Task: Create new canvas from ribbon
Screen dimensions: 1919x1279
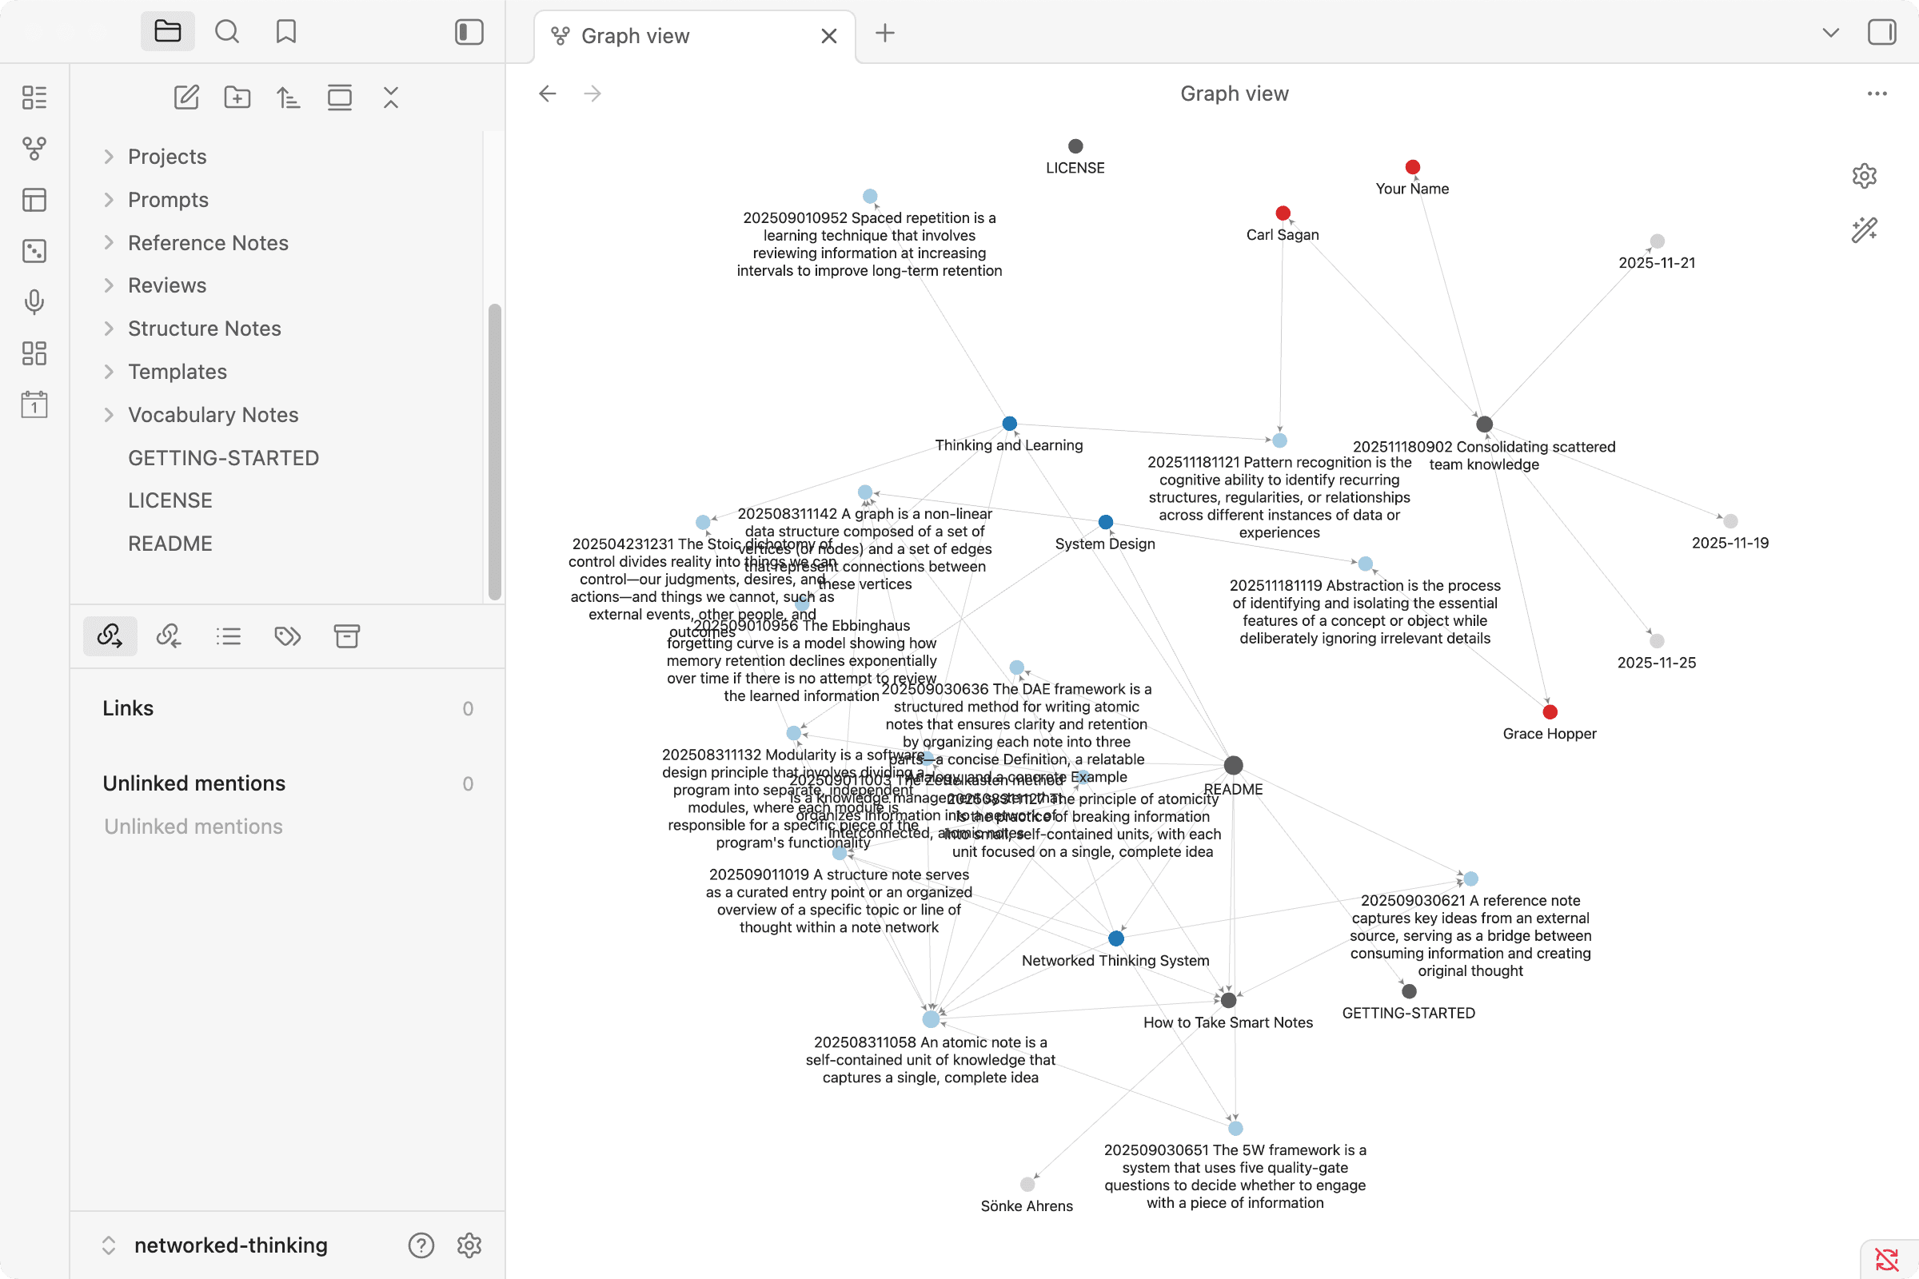Action: point(34,200)
